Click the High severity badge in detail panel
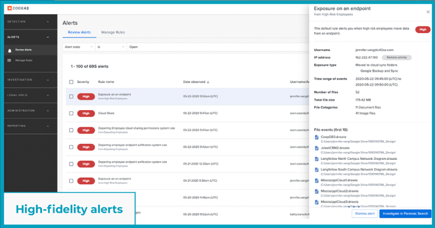This screenshot has width=435, height=228. pos(423,30)
